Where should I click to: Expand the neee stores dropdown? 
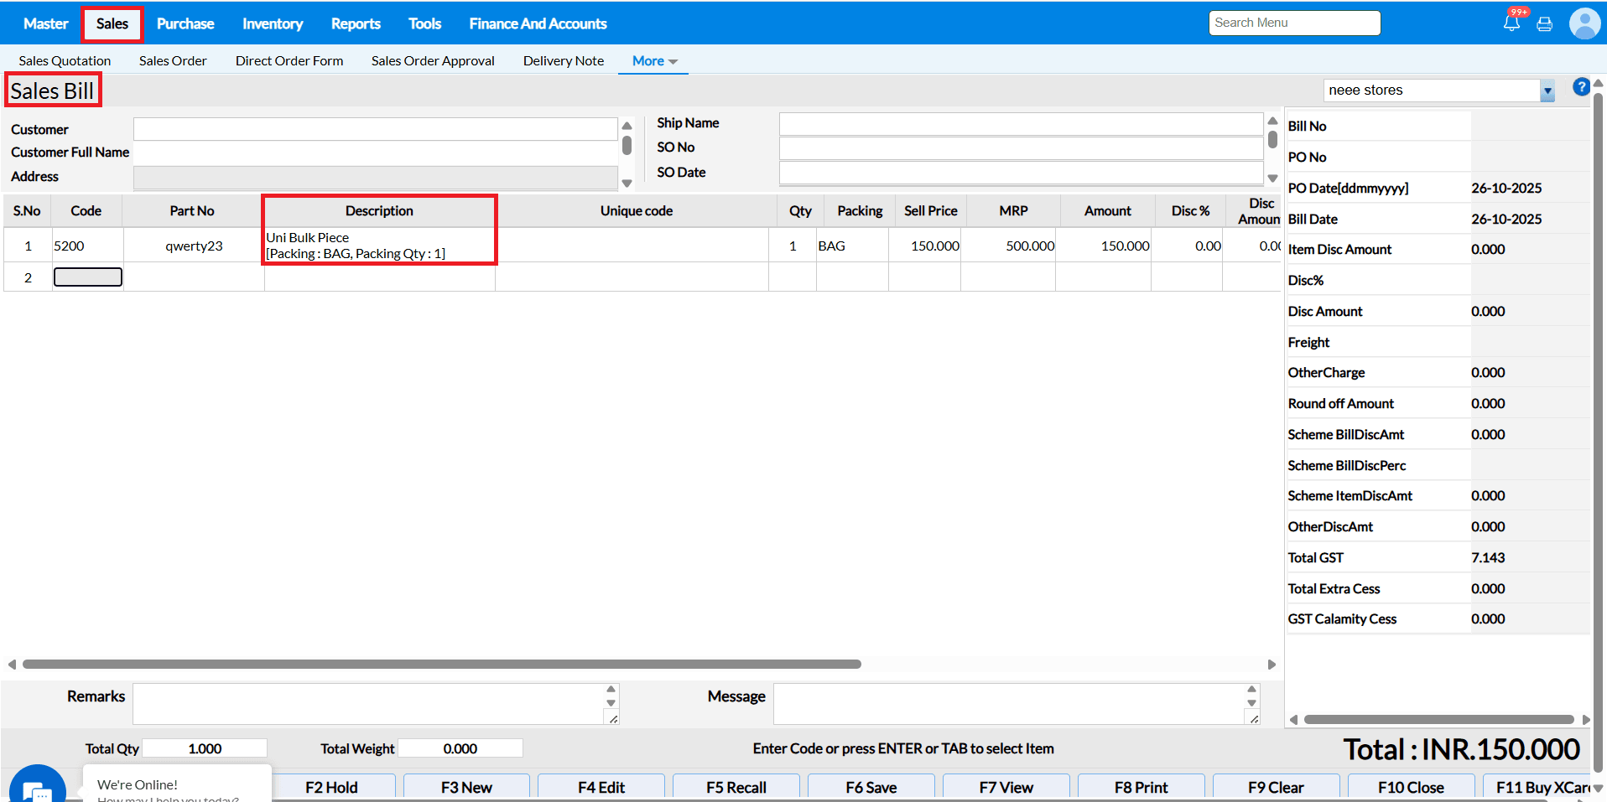pos(1547,91)
